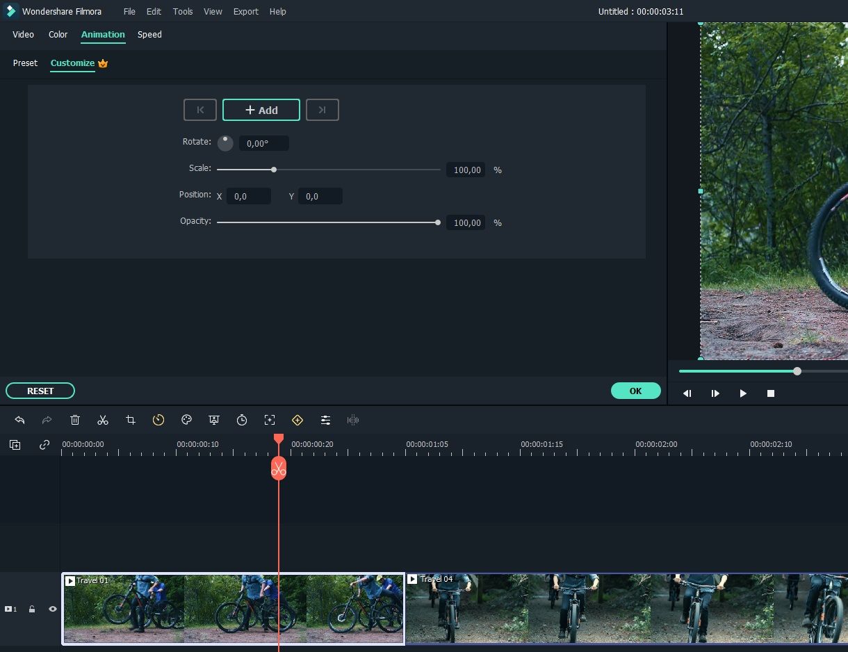This screenshot has height=652, width=848.
Task: Play the preview video
Action: pos(743,393)
